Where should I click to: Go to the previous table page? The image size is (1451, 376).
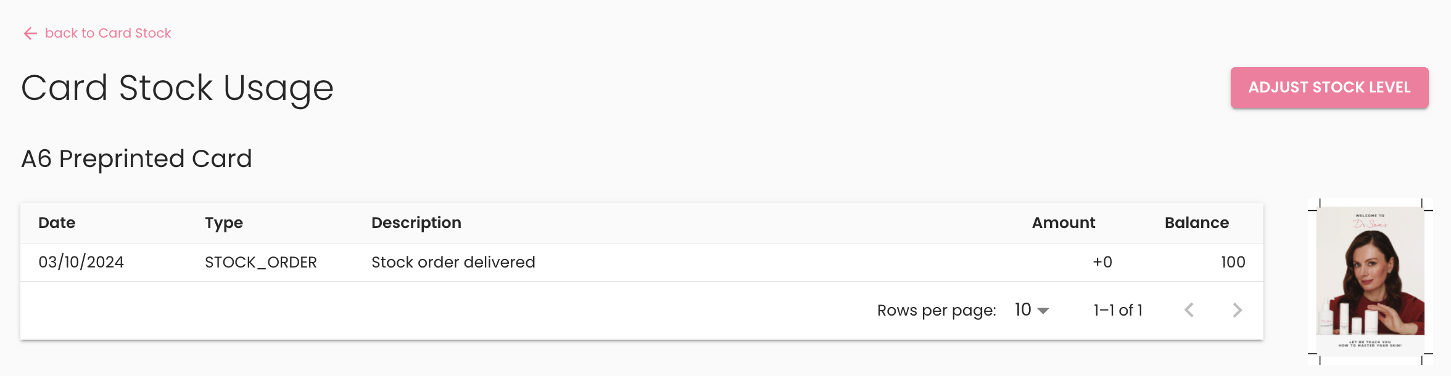[1189, 310]
